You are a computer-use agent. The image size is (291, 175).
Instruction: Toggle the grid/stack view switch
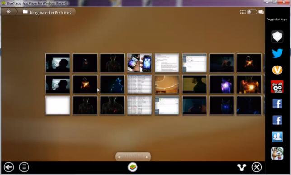click(252, 12)
